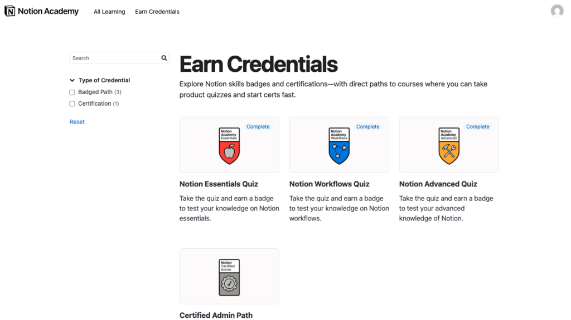Open the Notion Workflows Quiz title
This screenshot has width=571, height=320.
point(329,184)
